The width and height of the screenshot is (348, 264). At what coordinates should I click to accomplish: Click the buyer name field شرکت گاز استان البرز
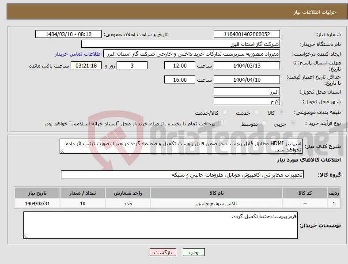point(181,44)
